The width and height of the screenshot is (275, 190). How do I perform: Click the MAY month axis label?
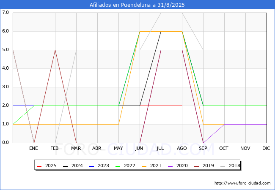pyautogui.click(x=118, y=148)
